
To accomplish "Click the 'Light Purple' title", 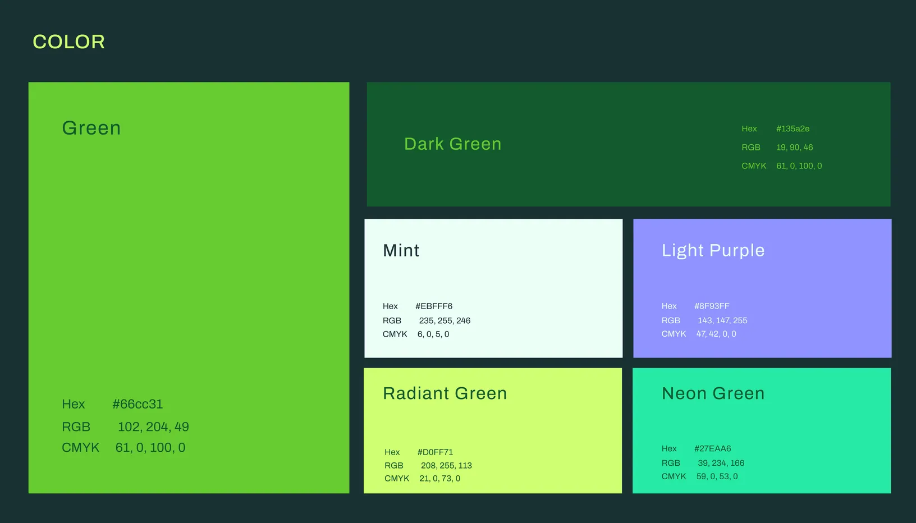I will pyautogui.click(x=713, y=250).
